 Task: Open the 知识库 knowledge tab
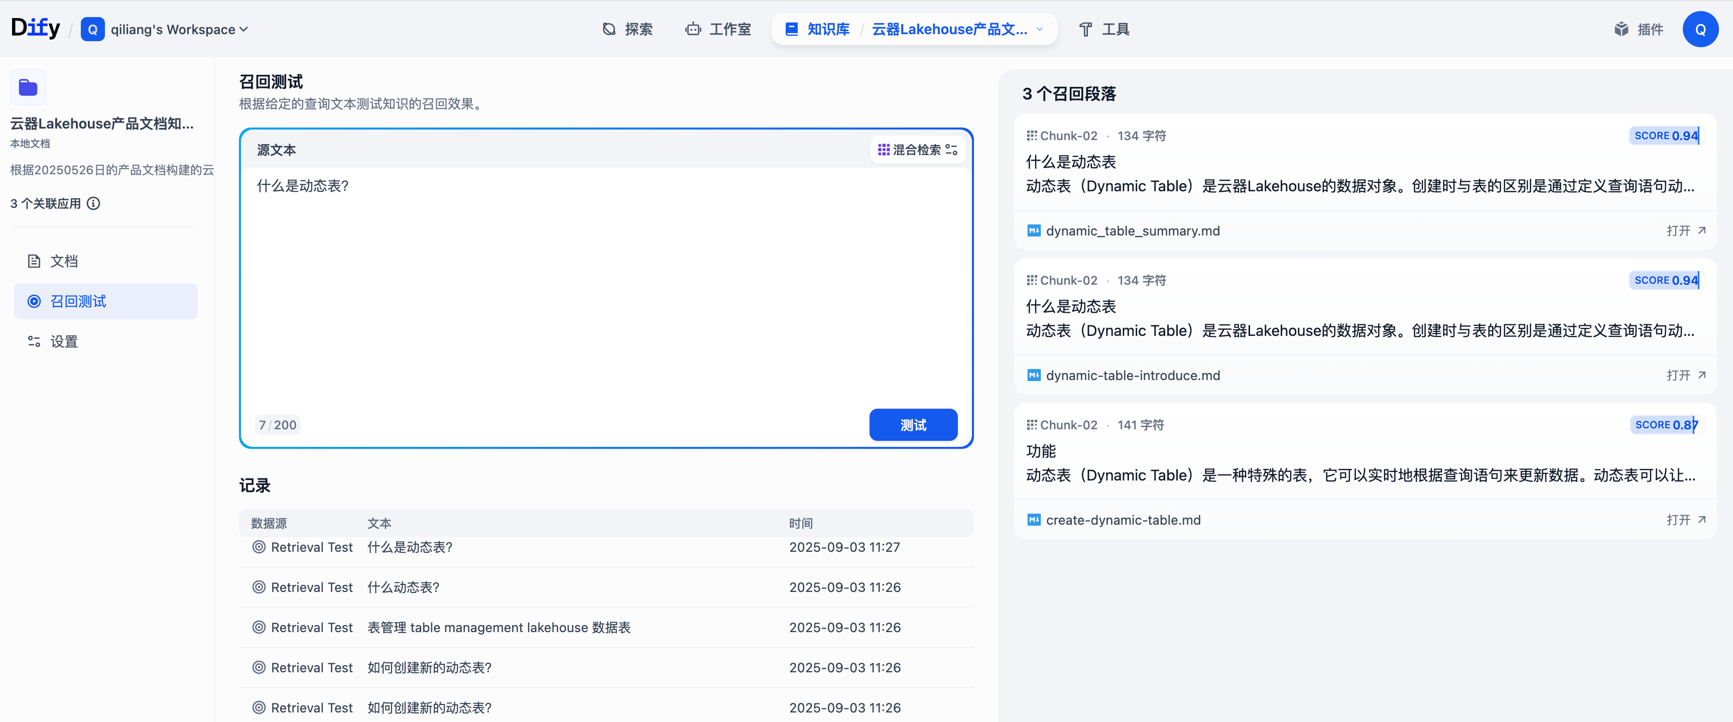[x=817, y=30]
